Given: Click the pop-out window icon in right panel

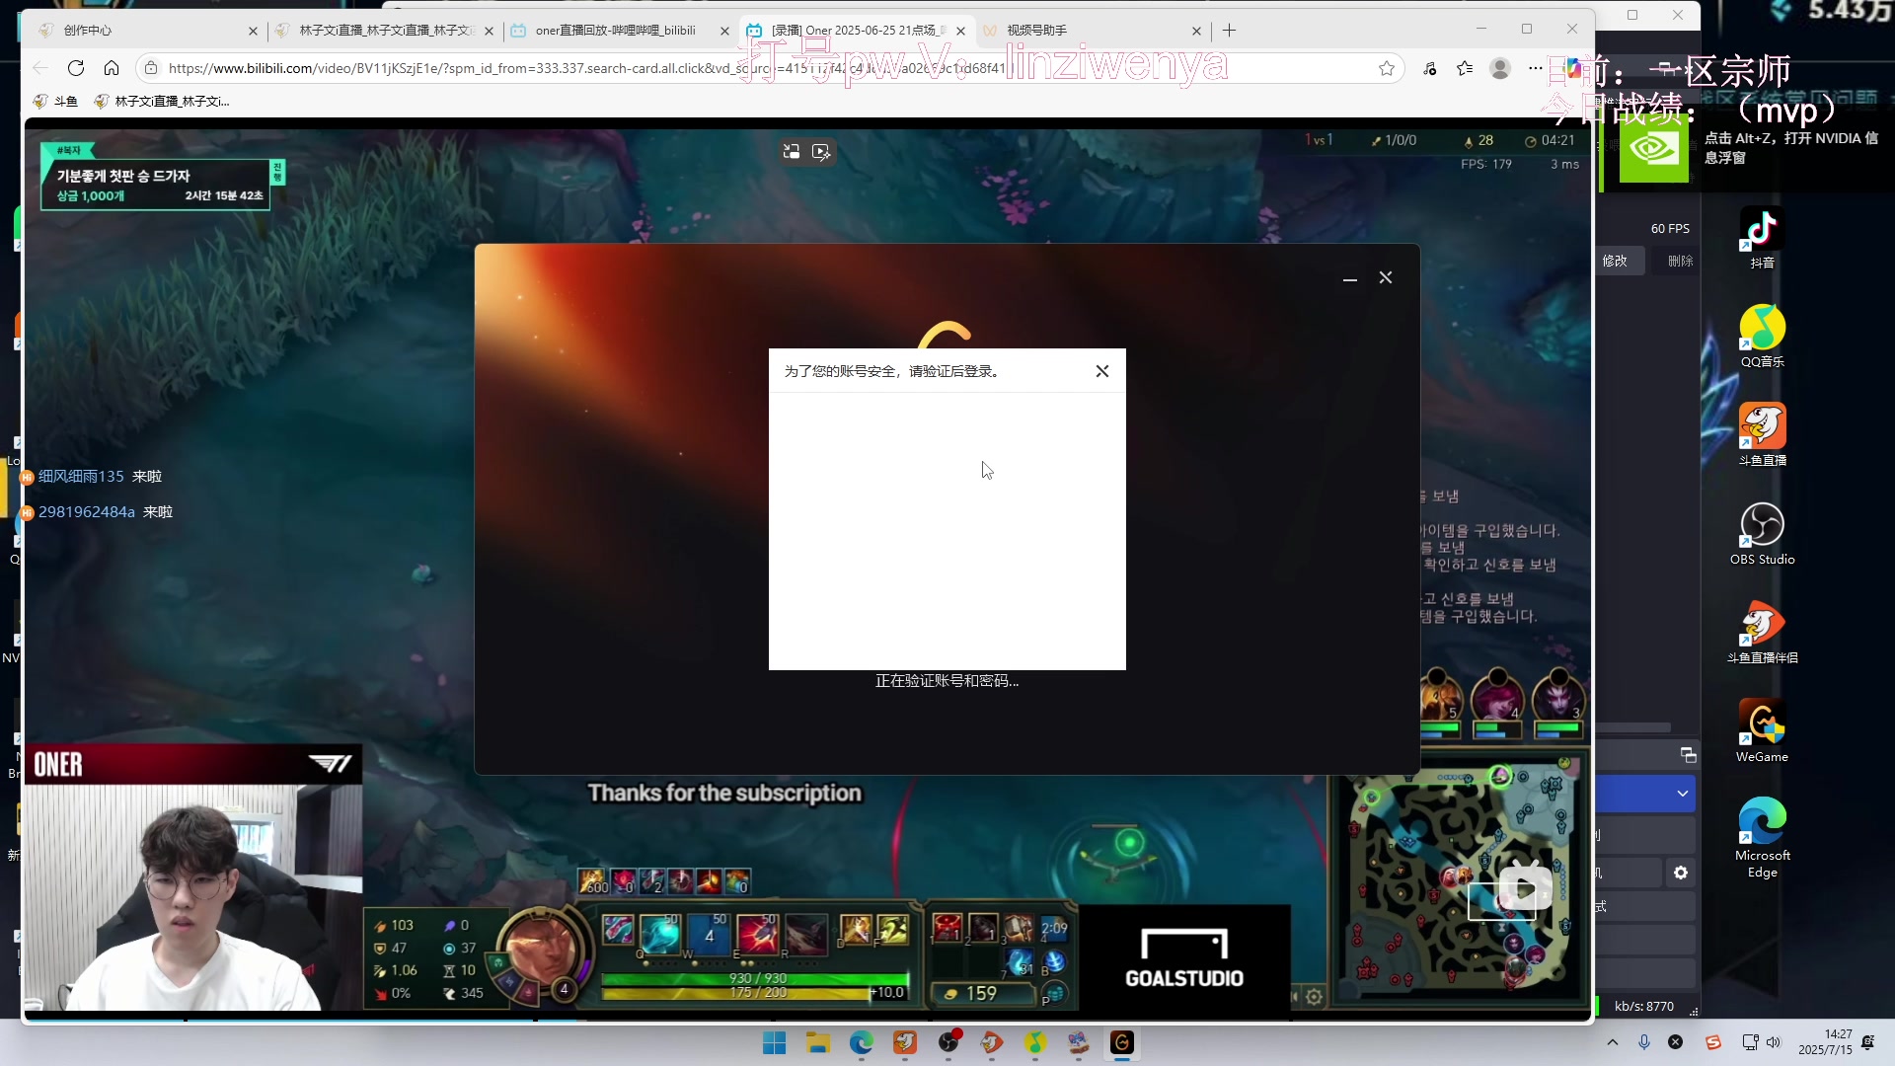Looking at the screenshot, I should click(1689, 755).
